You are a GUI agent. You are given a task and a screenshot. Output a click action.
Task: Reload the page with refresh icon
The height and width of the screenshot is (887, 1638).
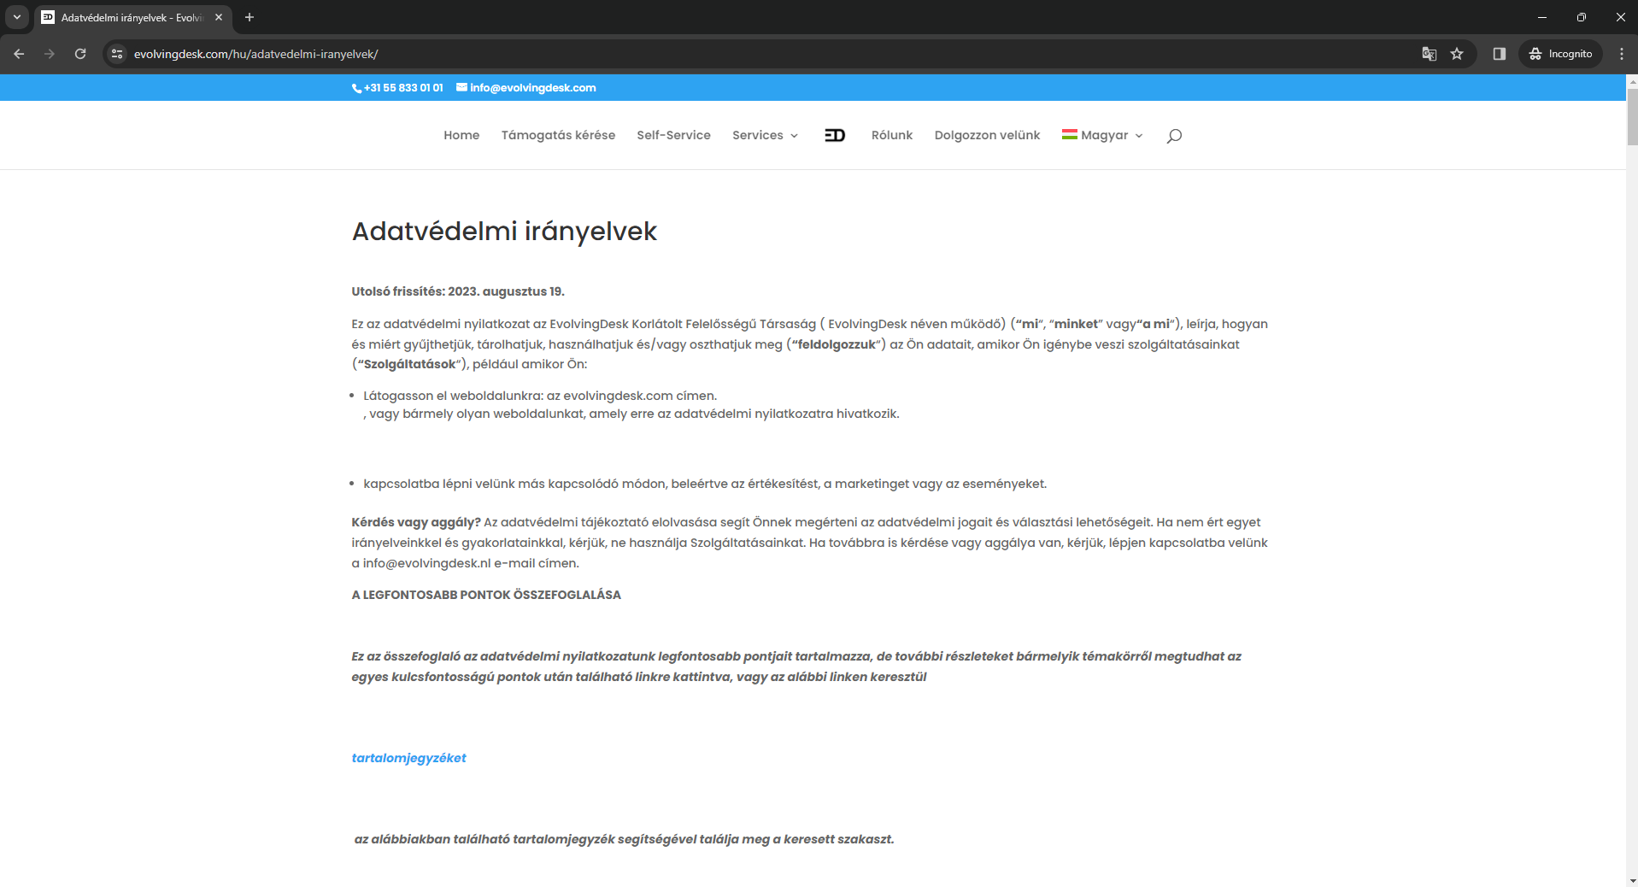pos(80,54)
